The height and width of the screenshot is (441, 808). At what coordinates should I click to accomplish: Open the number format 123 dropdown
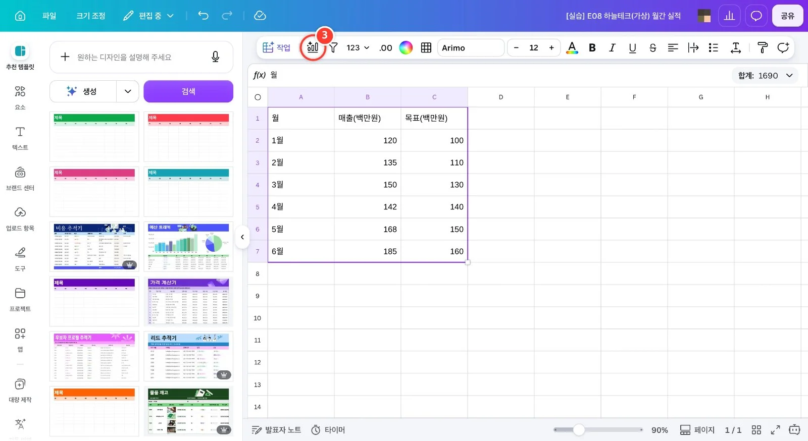tap(358, 47)
